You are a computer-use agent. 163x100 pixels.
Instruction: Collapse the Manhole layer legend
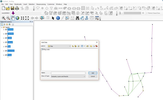tap(4, 29)
